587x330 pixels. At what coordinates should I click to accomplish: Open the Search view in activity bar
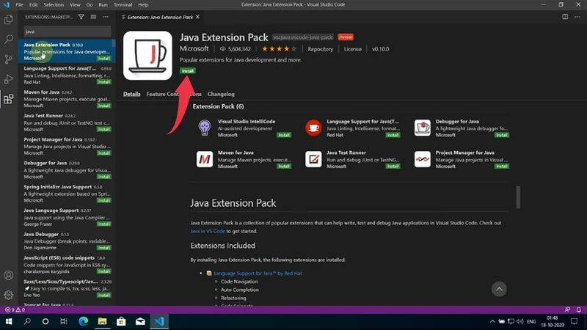(9, 40)
